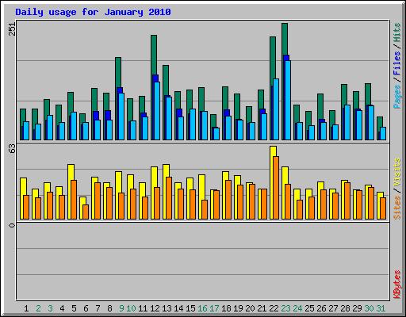Click the yellow visits bar for day 16
The width and height of the screenshot is (406, 317).
point(201,187)
